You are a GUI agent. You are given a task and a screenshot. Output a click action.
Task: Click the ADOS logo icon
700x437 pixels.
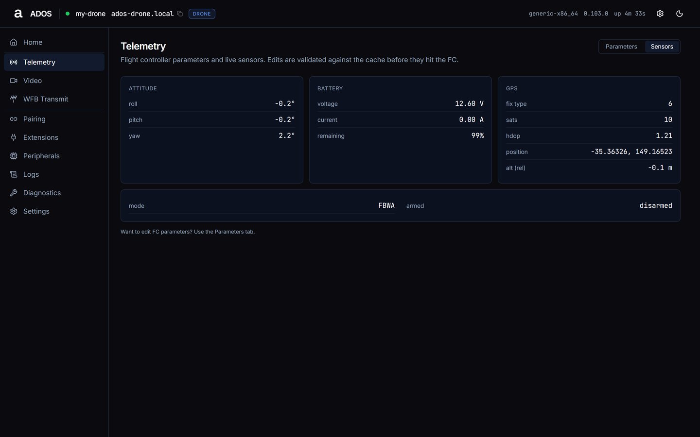[x=18, y=14]
